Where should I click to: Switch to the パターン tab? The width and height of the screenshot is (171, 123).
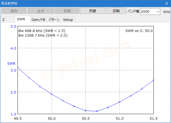[x=54, y=19]
